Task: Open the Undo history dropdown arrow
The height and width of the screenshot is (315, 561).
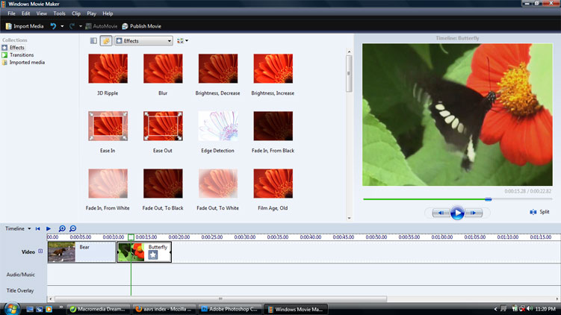Action: point(62,26)
